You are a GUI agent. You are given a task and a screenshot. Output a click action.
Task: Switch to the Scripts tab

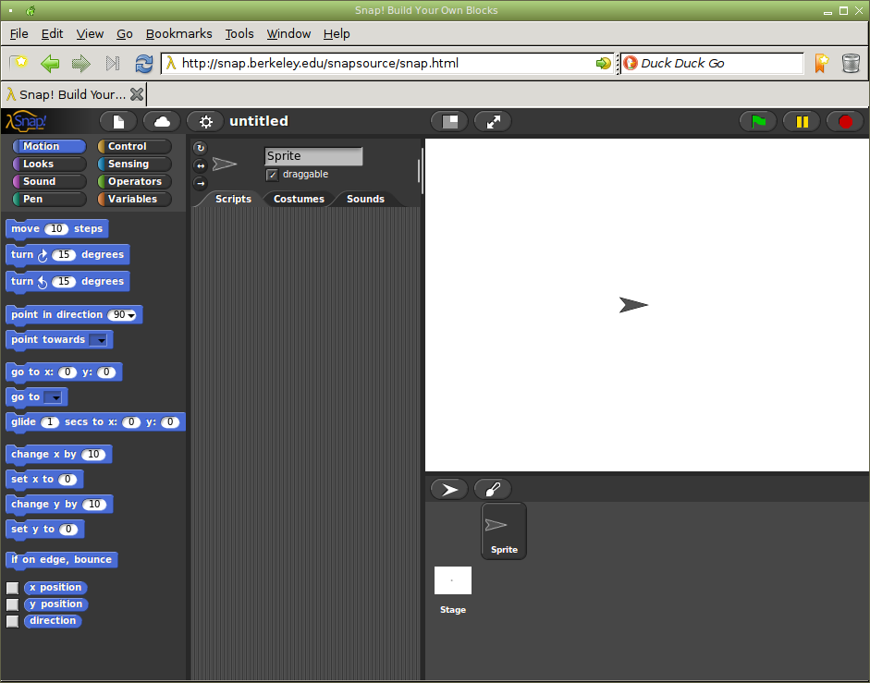point(233,199)
